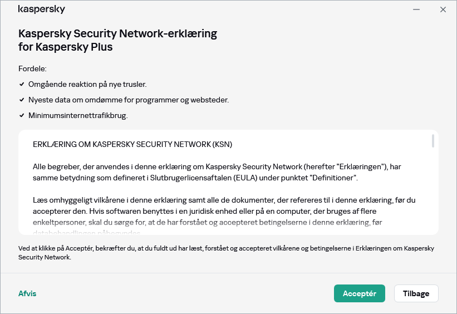Select the "Omgående reaktion på nye trusler" text

[x=87, y=84]
